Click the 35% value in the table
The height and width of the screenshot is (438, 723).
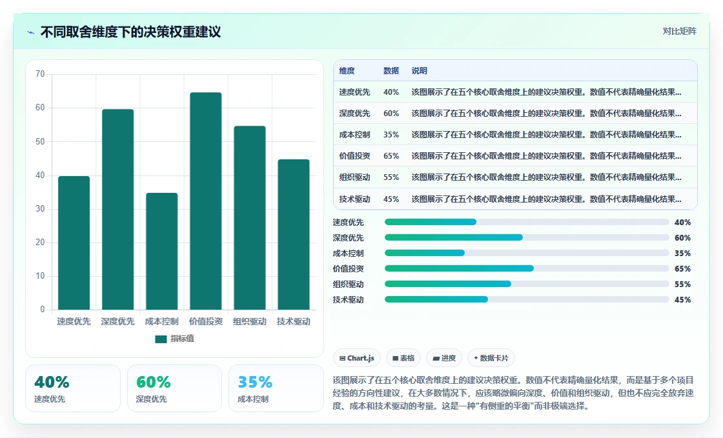(391, 134)
